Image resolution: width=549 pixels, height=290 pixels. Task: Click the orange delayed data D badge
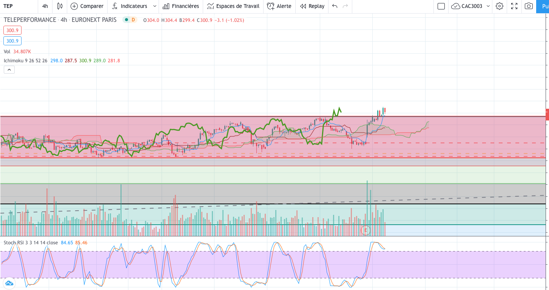[x=133, y=20]
